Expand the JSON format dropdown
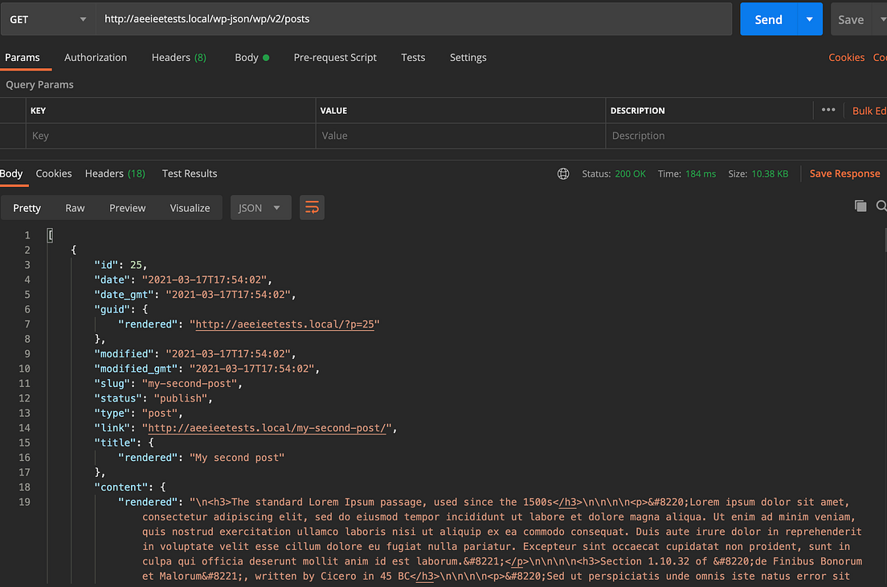Viewport: 887px width, 587px height. pos(260,207)
